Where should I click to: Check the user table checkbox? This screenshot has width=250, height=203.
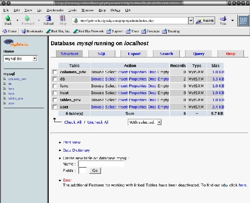[55, 107]
